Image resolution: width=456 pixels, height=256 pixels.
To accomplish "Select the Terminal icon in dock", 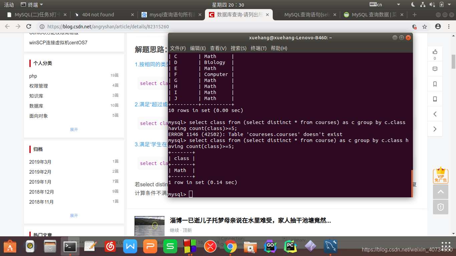I will [x=70, y=247].
